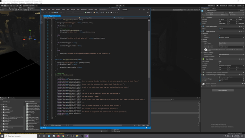The height and width of the screenshot is (138, 245).
Task: Toggle the Mesh Renderer enabled checkbox
Action: pyautogui.click(x=205, y=31)
